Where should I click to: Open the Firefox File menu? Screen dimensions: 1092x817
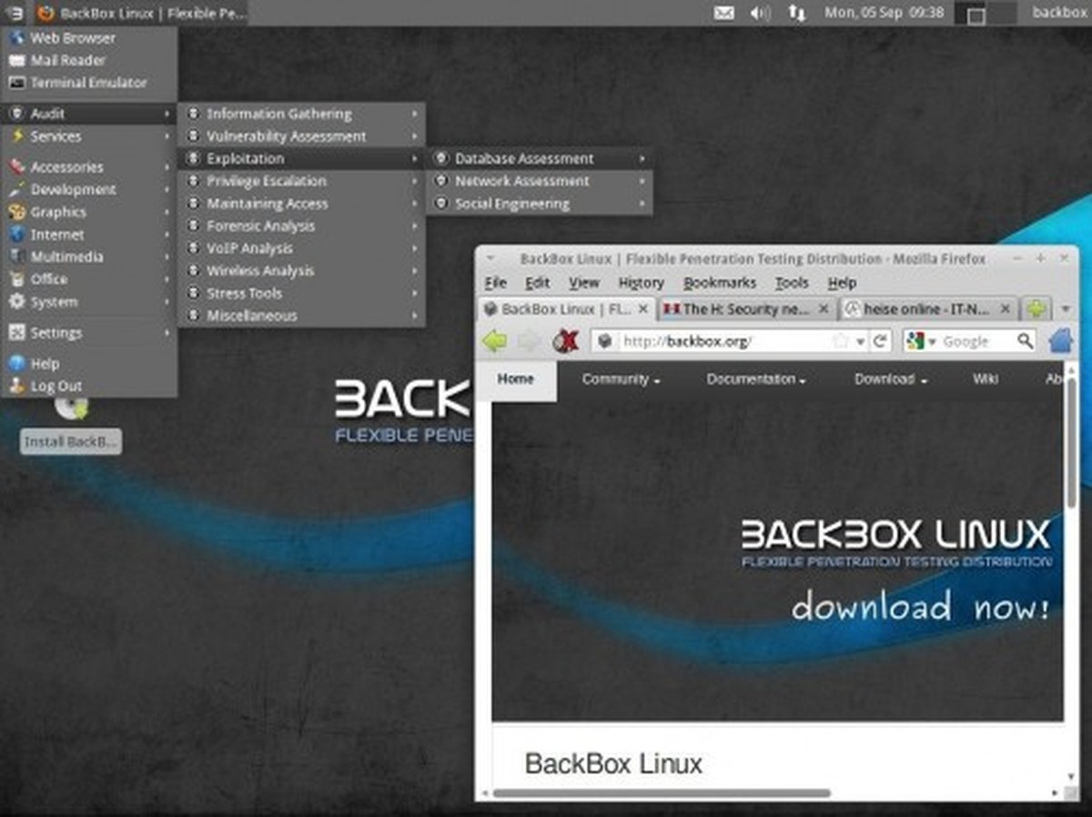click(495, 283)
